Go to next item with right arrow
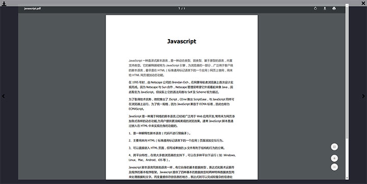The image size is (367, 184). pyautogui.click(x=363, y=96)
